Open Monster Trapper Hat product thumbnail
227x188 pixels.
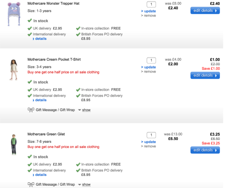point(13,14)
